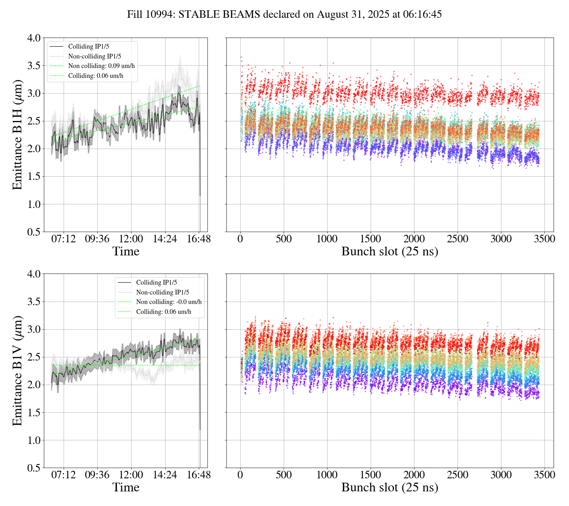
Task: Click the 'Time' label under the top-left plot
Action: (x=126, y=251)
